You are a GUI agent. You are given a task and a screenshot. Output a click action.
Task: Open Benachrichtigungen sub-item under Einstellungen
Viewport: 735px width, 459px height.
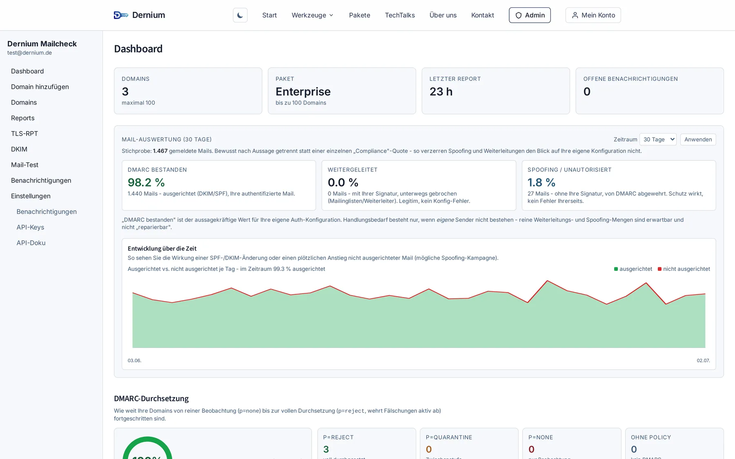coord(47,212)
